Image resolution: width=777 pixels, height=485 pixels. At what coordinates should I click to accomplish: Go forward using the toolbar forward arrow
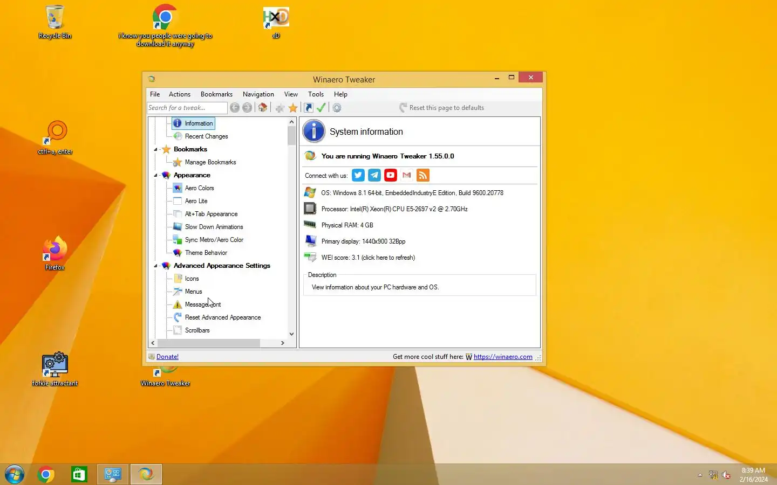click(247, 108)
